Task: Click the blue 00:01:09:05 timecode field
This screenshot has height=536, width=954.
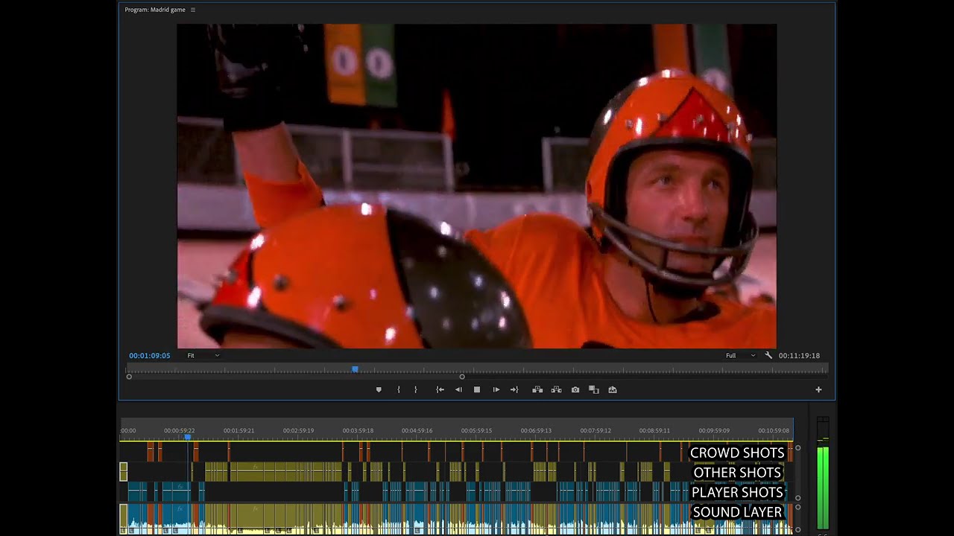Action: coord(150,356)
